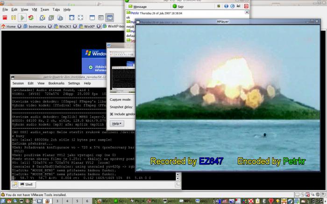The image size is (327, 204).
Task: Open the VM menu in VMware
Action: (35, 10)
